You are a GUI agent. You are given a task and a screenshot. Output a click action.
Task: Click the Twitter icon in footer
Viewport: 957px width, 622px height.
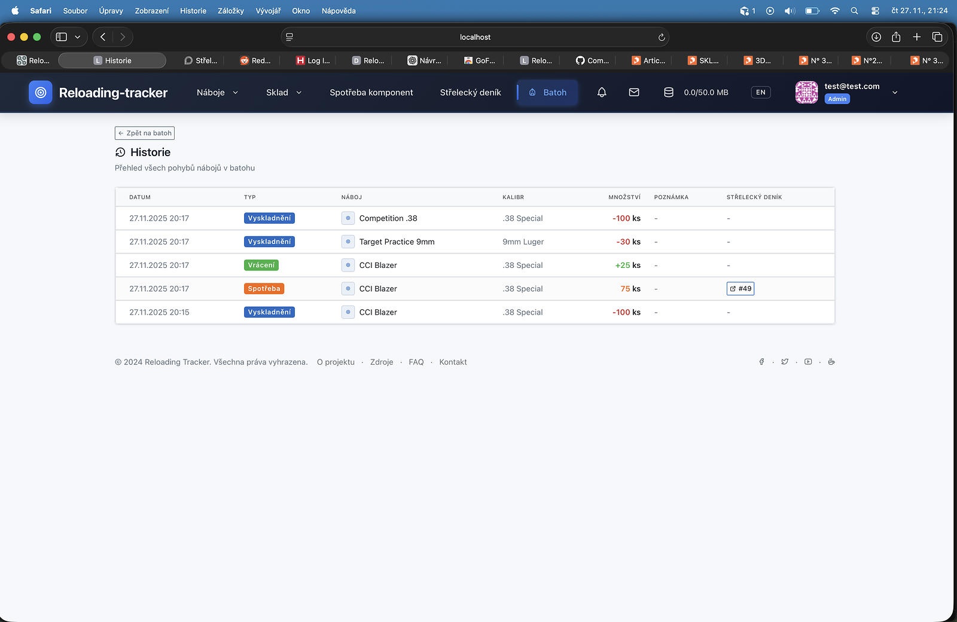pyautogui.click(x=785, y=362)
